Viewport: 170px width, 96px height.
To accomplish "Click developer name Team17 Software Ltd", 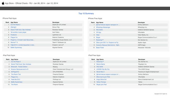I will 59,42.
